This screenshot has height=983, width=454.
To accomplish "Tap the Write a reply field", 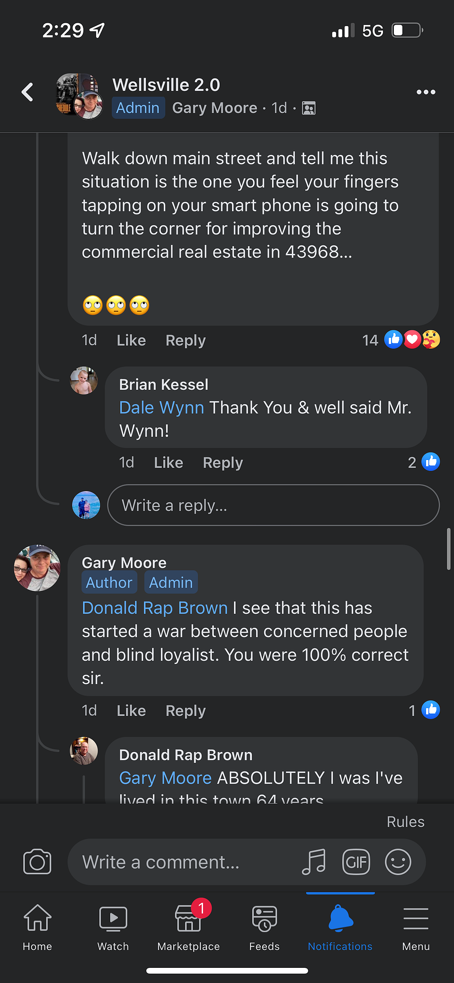I will click(274, 505).
